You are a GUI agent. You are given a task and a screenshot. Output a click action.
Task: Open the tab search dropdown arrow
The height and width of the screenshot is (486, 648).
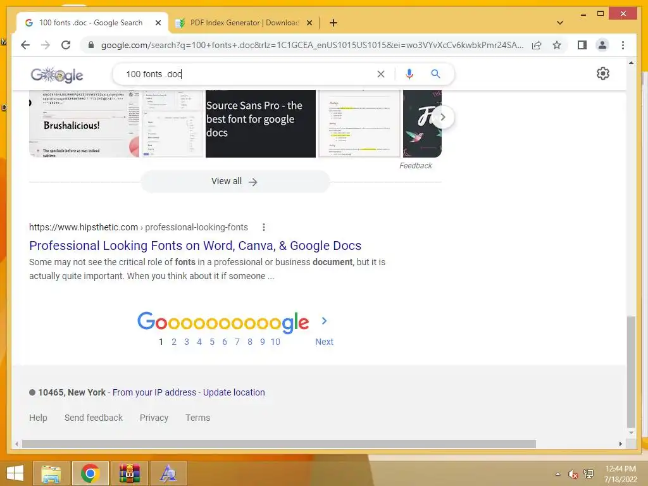[559, 23]
